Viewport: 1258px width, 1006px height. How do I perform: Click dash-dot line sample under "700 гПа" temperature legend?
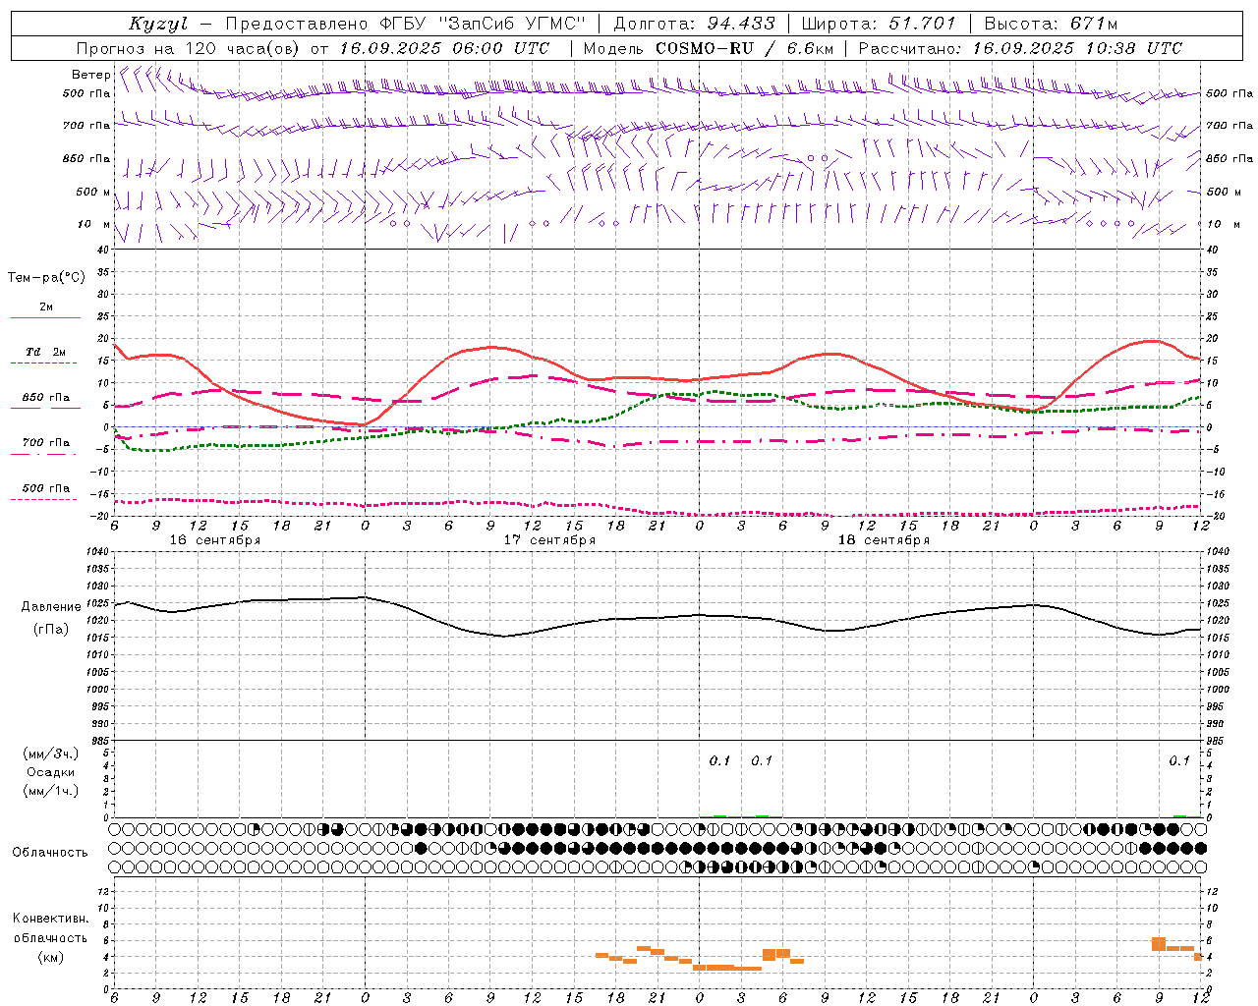[x=44, y=454]
